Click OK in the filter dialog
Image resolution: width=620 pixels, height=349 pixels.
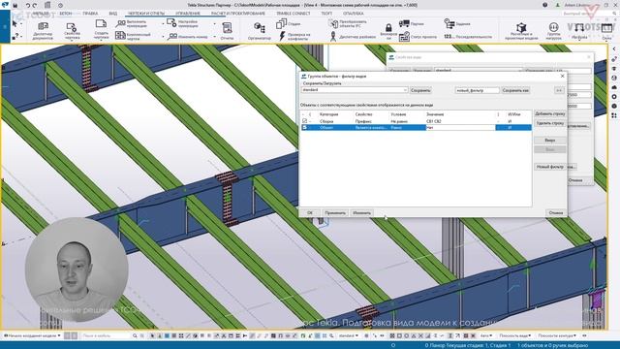tap(310, 213)
